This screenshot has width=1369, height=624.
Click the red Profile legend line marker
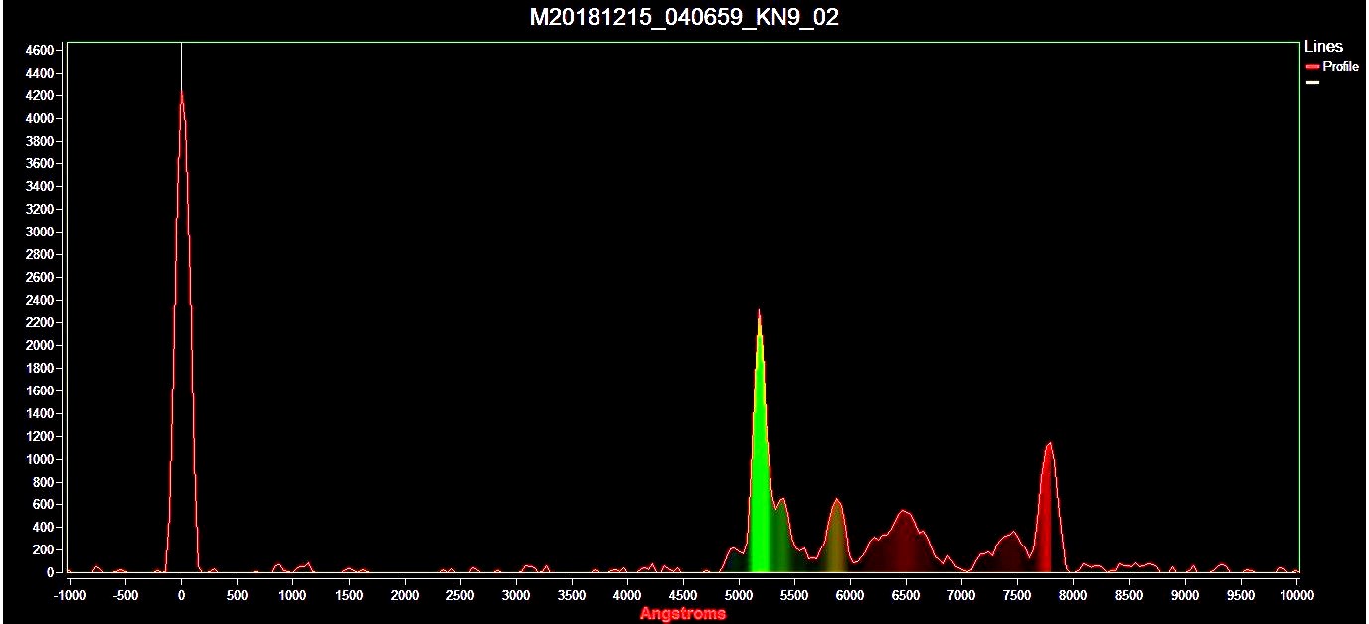click(x=1312, y=67)
